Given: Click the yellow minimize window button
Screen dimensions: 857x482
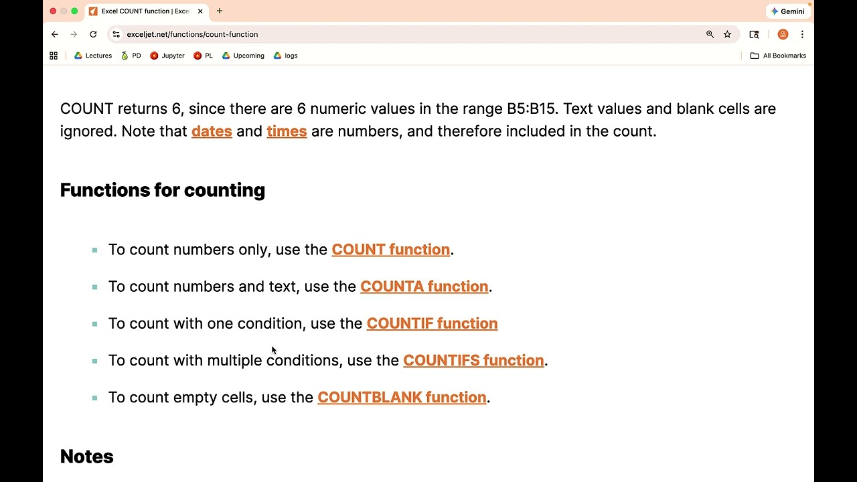Looking at the screenshot, I should [64, 11].
